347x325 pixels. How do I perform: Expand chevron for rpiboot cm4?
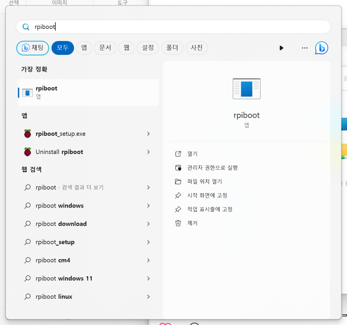[148, 260]
